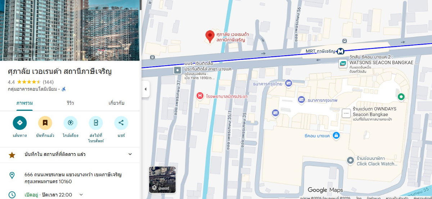Open the 144 reviews count link
The width and height of the screenshot is (432, 199).
[48, 82]
